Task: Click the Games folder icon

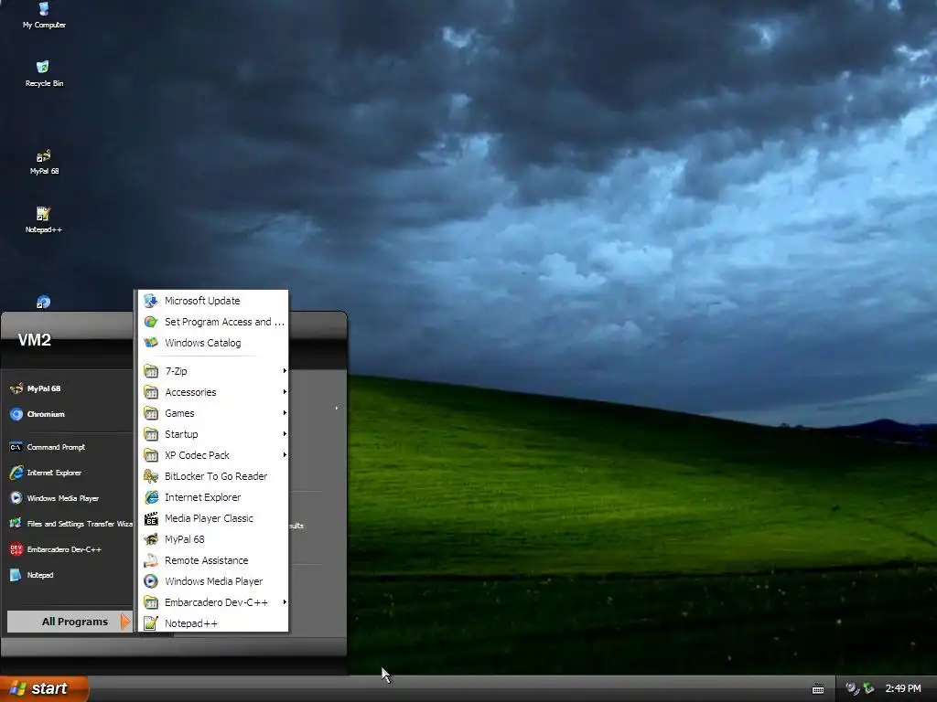Action: pyautogui.click(x=151, y=413)
